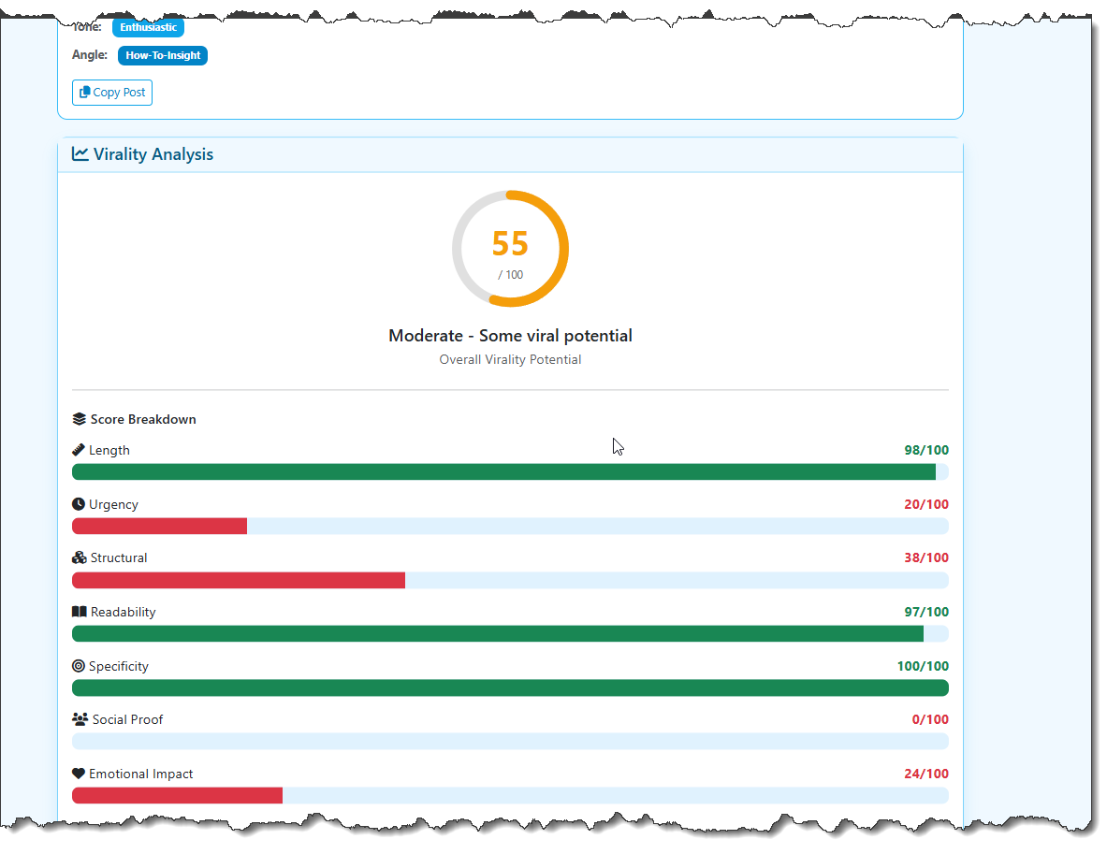Select the open-book icon for Readability
The height and width of the screenshot is (854, 1107).
tap(78, 612)
